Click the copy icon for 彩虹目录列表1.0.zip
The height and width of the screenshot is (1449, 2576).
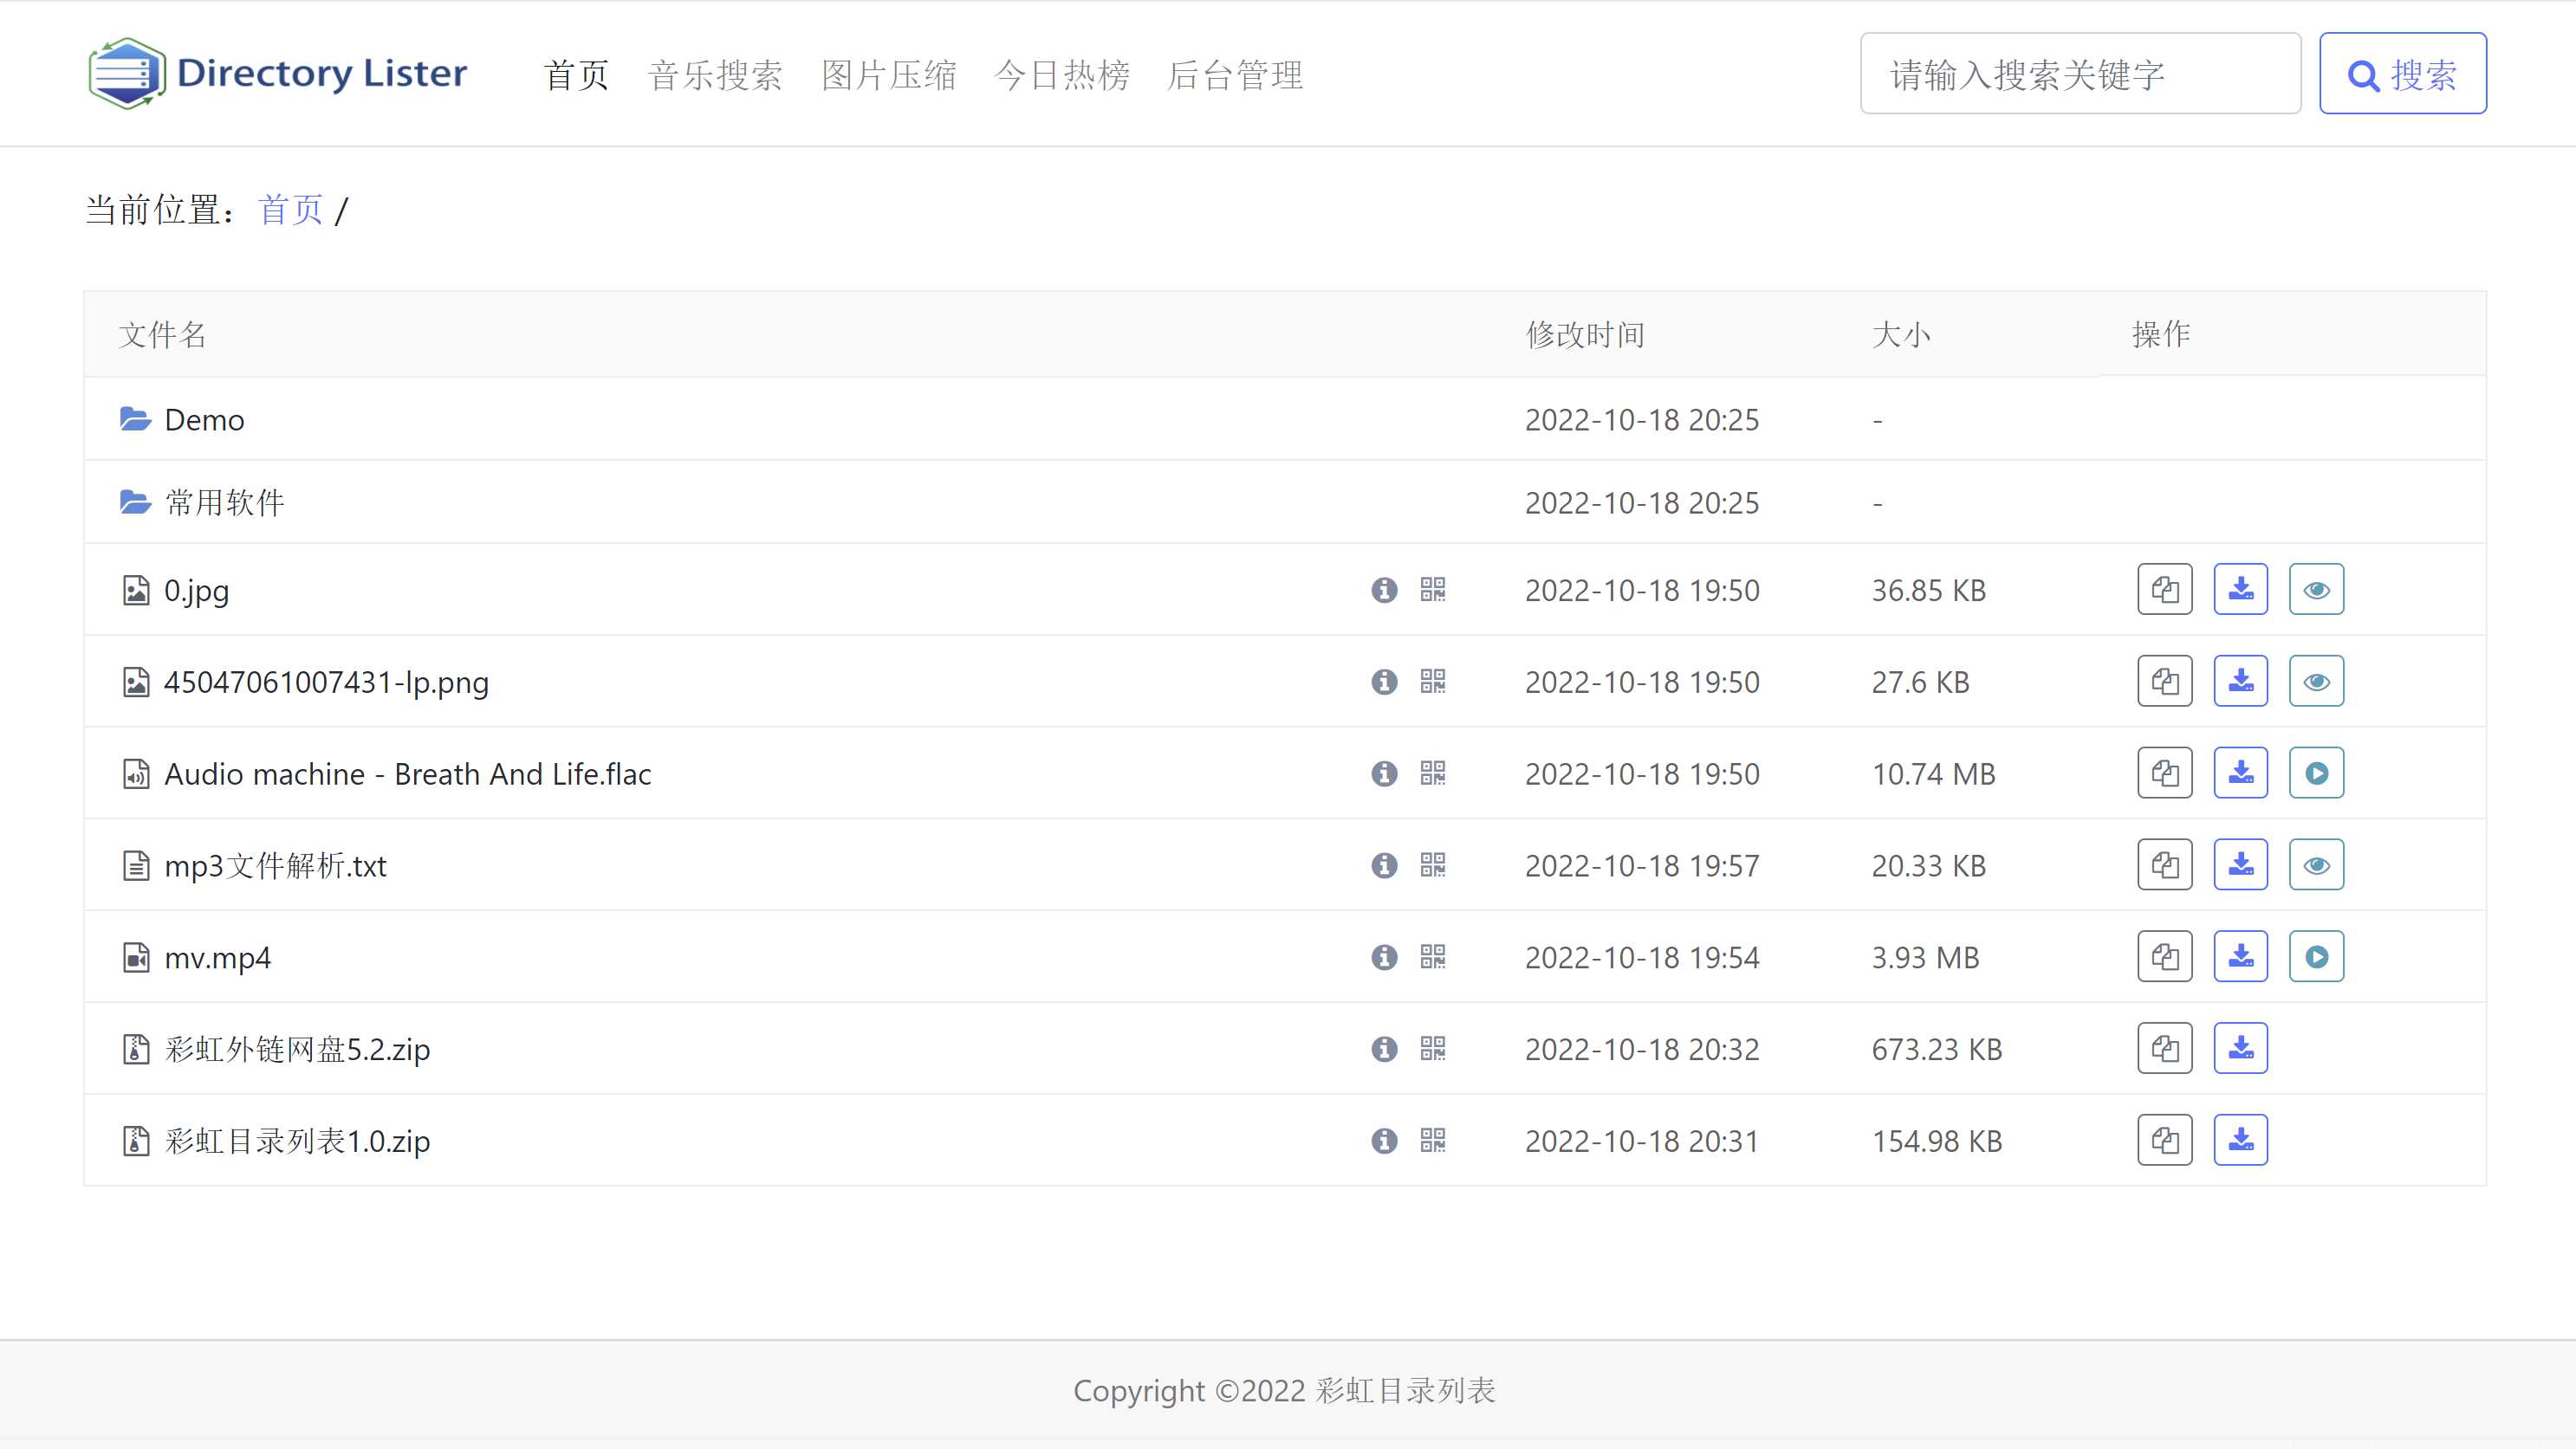click(x=2164, y=1140)
